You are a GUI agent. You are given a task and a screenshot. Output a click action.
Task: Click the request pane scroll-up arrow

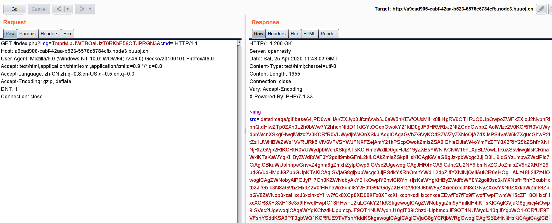[239, 42]
